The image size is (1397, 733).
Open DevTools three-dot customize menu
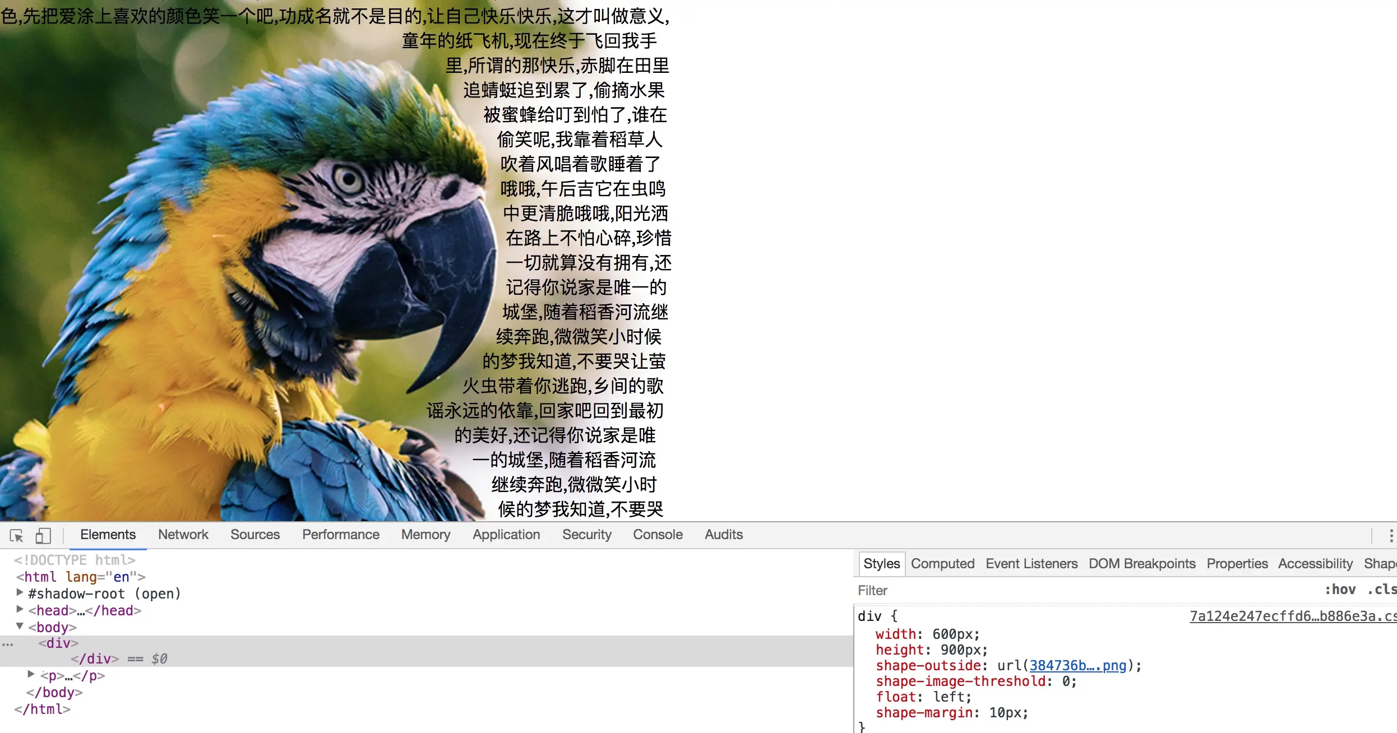(x=1391, y=536)
